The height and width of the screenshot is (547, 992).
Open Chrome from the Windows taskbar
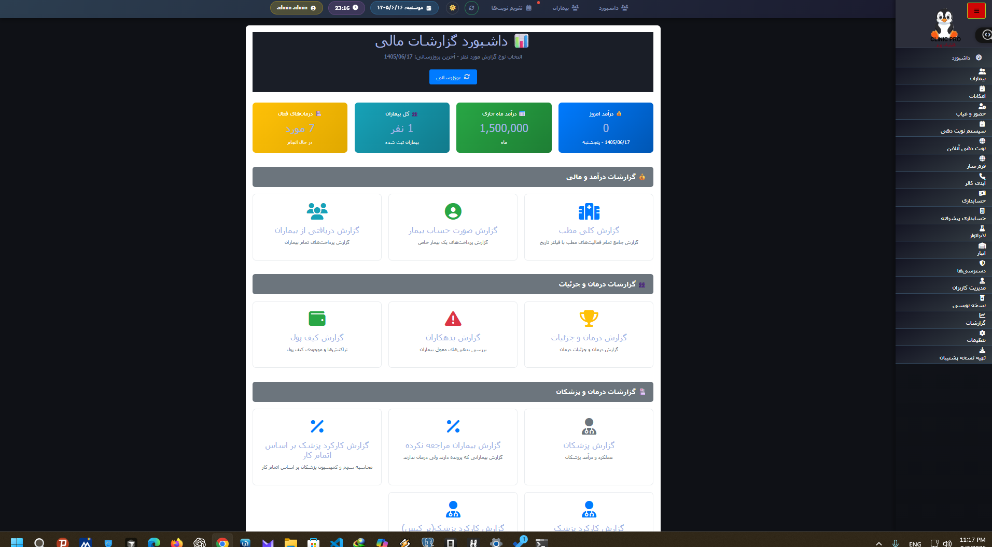222,542
